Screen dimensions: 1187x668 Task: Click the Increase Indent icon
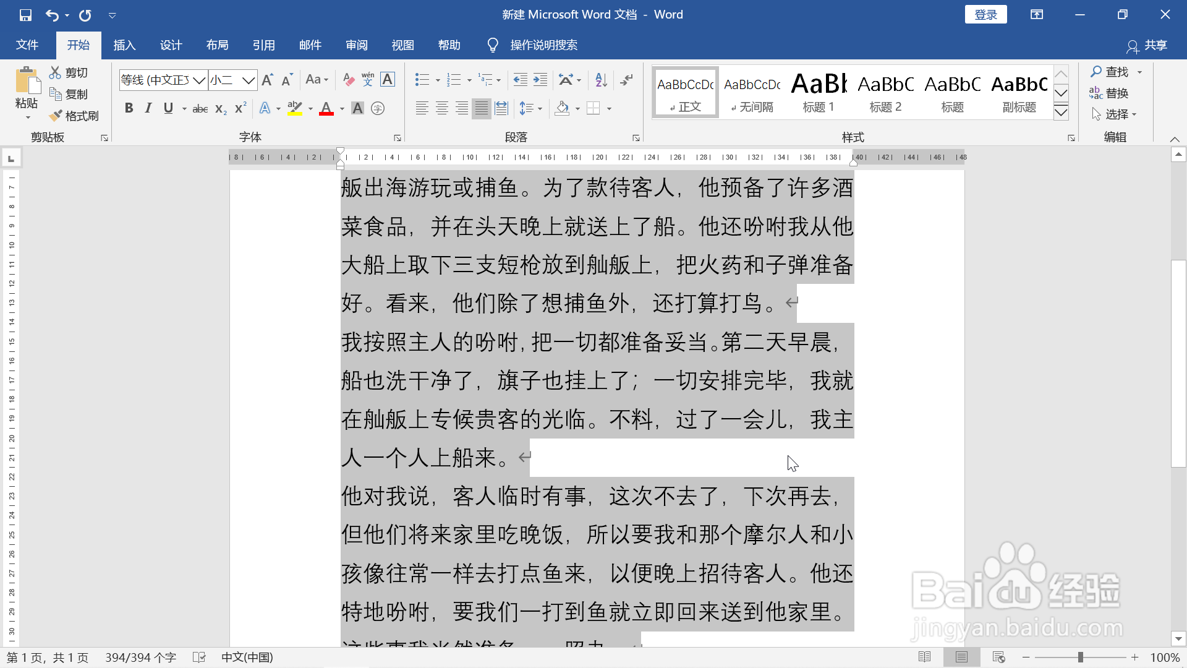coord(540,80)
